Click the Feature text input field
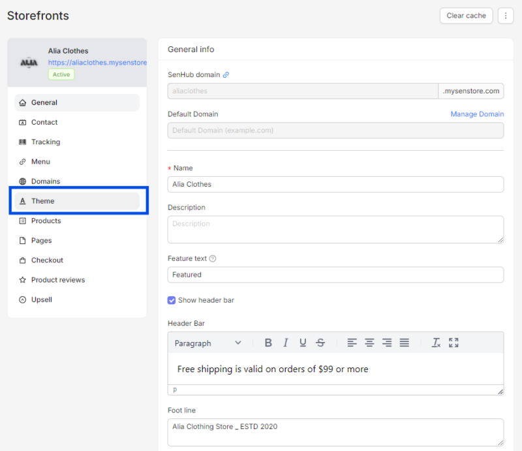The image size is (522, 451). tap(335, 275)
